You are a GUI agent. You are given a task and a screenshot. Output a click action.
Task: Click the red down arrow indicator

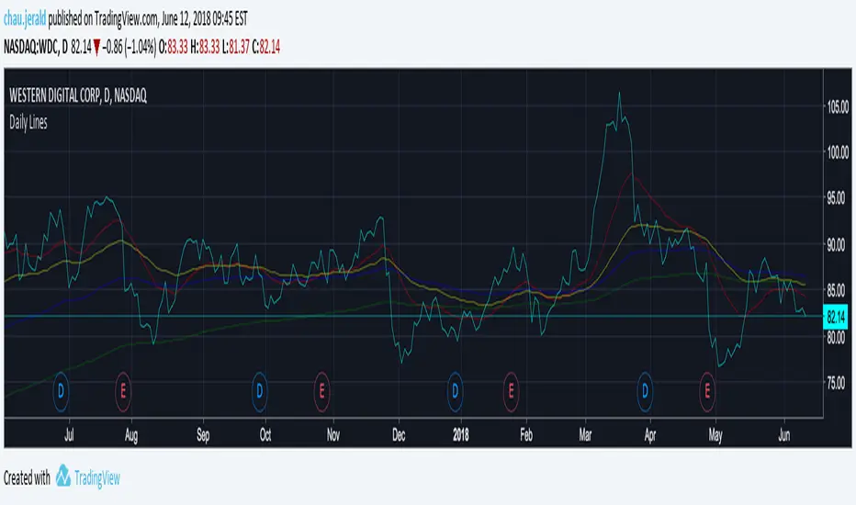pos(96,48)
